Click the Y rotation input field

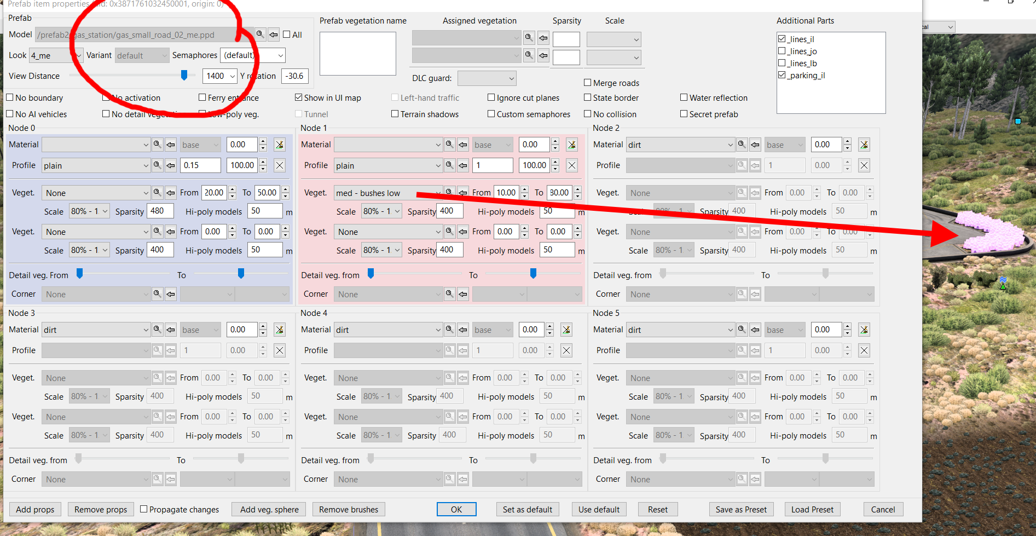click(295, 76)
